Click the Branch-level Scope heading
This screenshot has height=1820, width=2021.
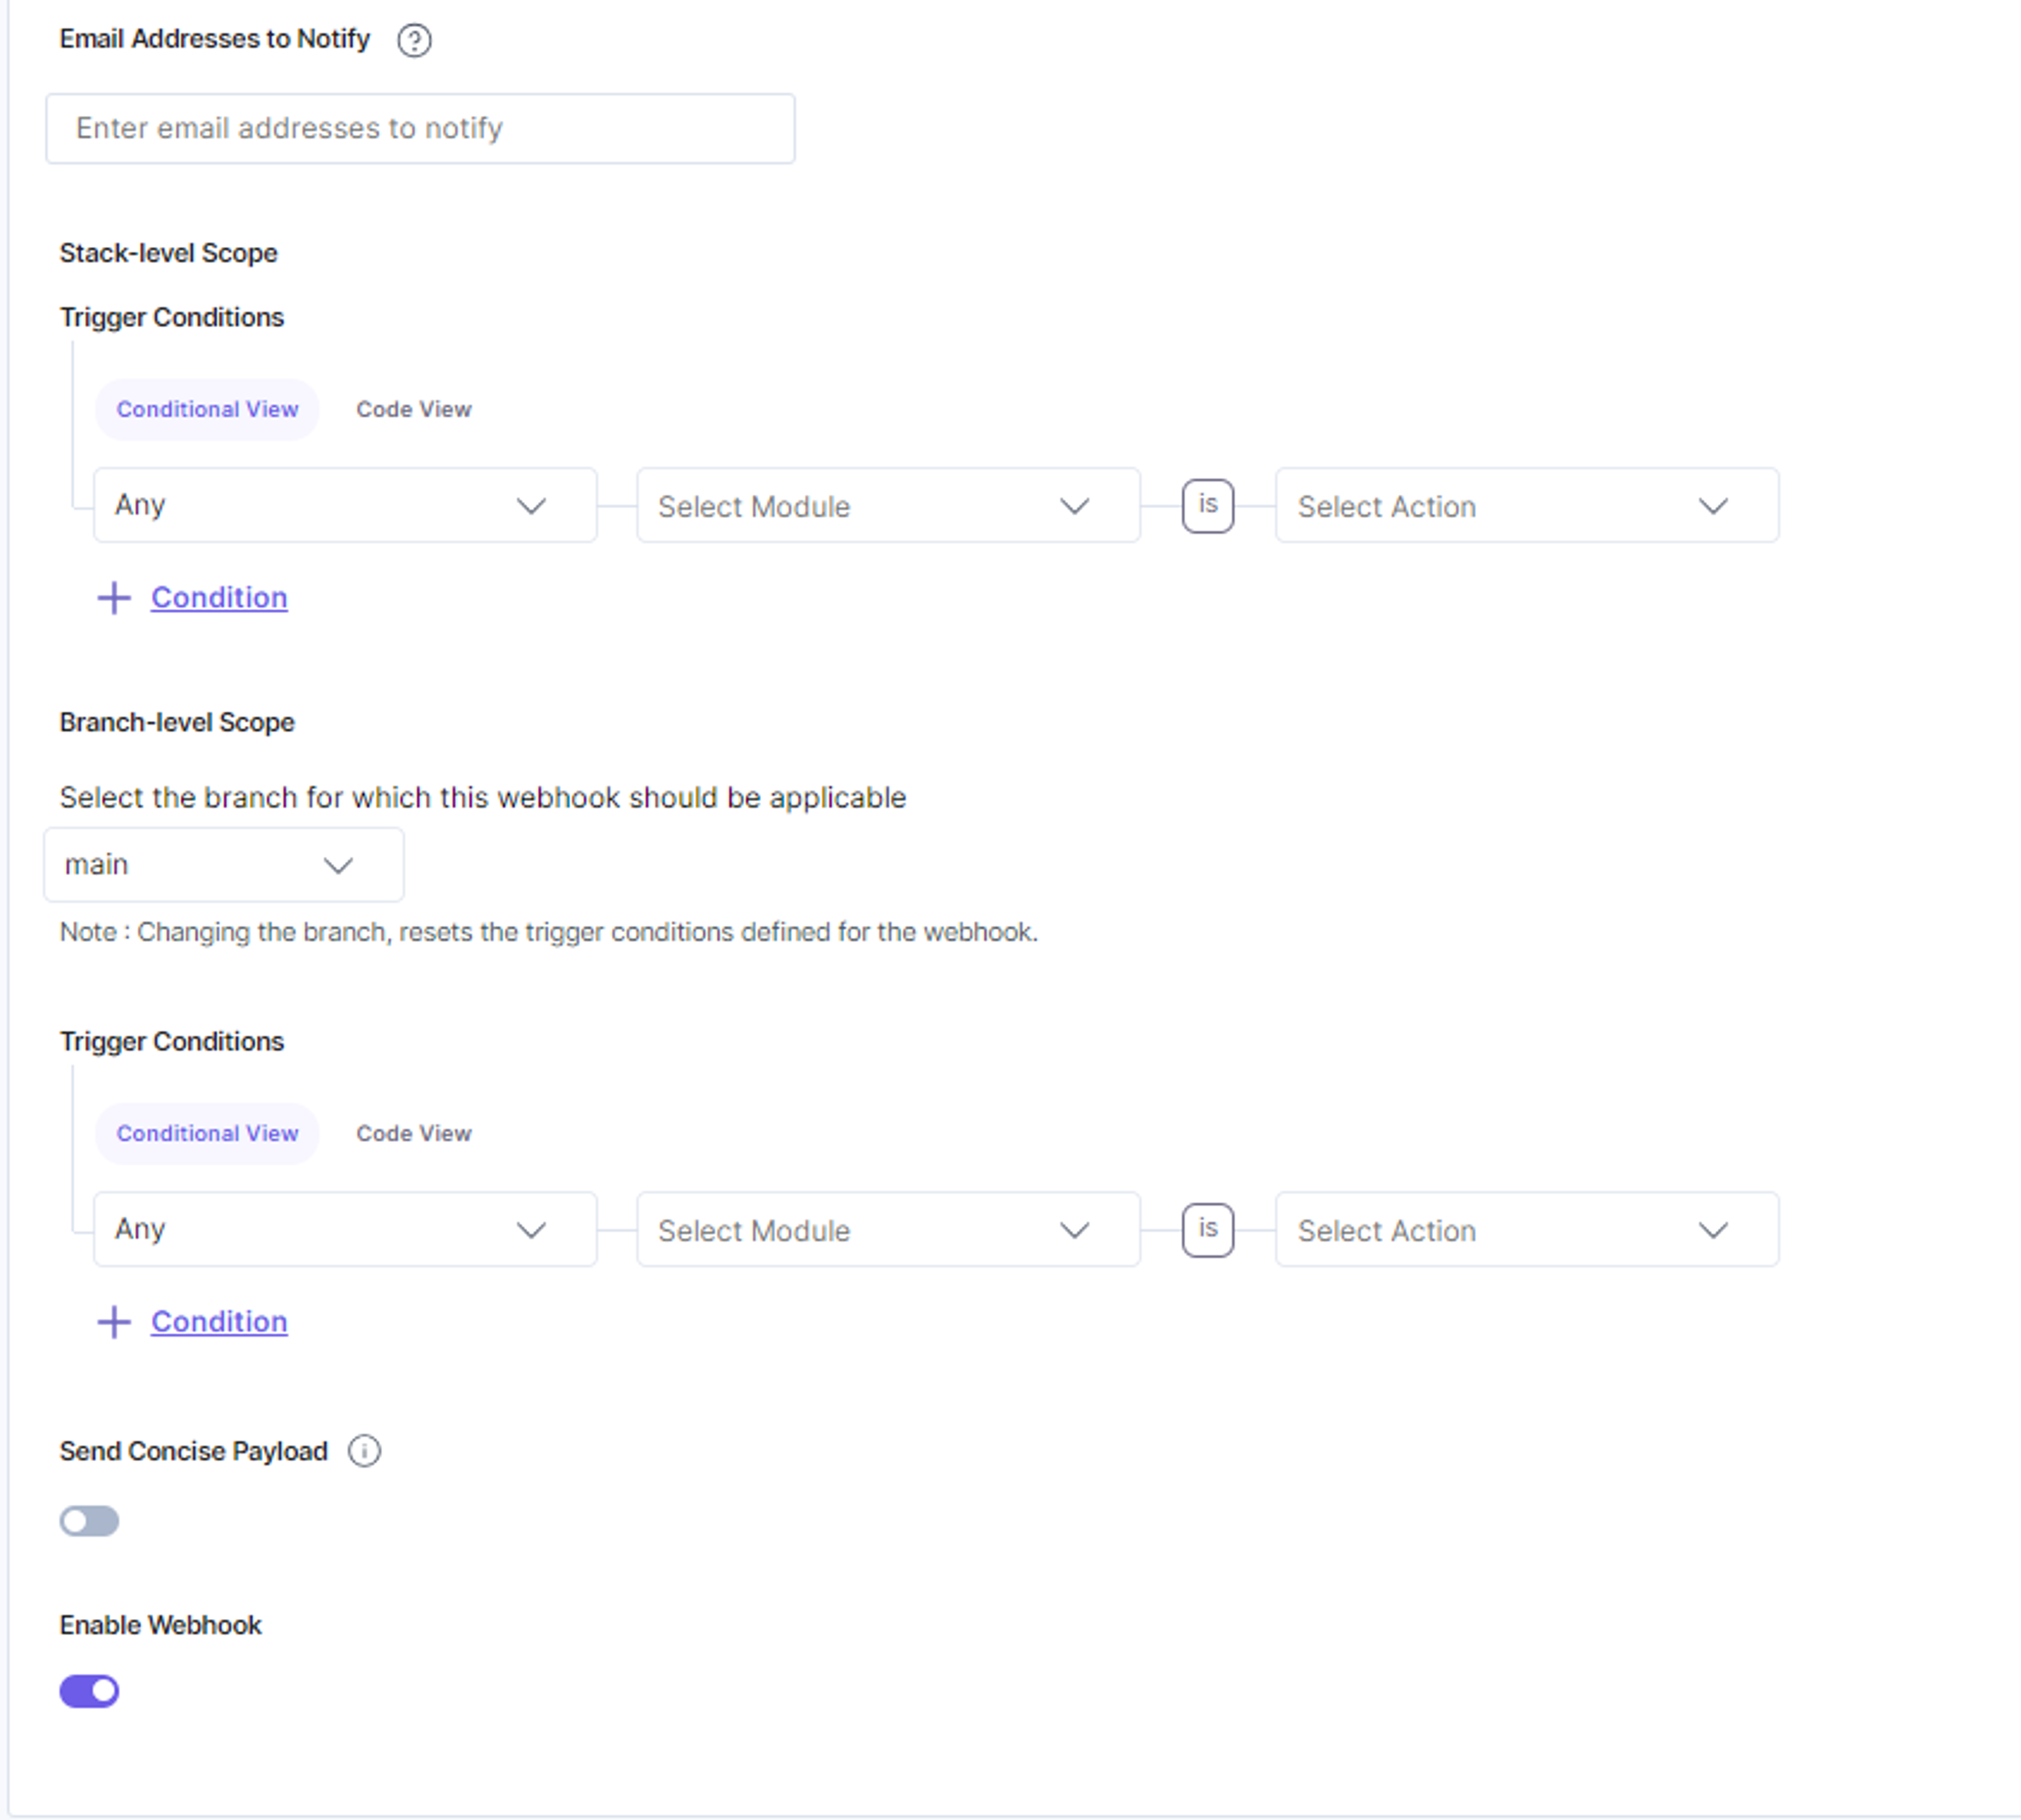[x=177, y=722]
